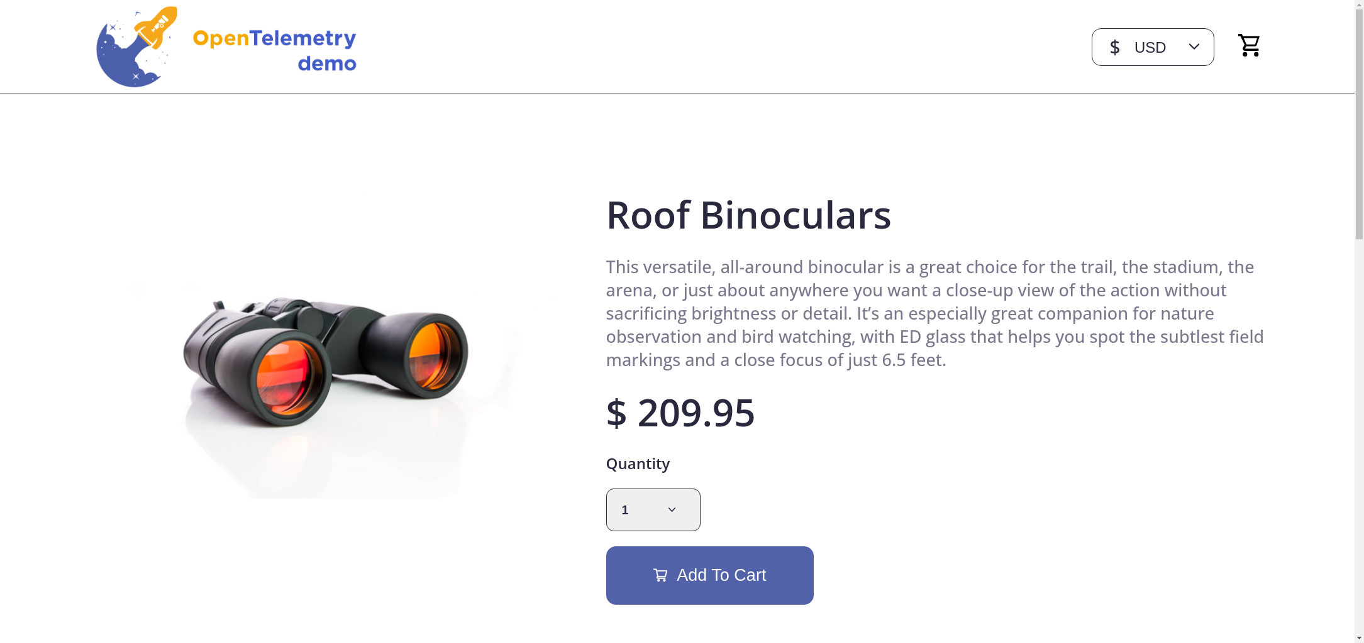Click the Quantity field label
1364x643 pixels.
coord(638,464)
